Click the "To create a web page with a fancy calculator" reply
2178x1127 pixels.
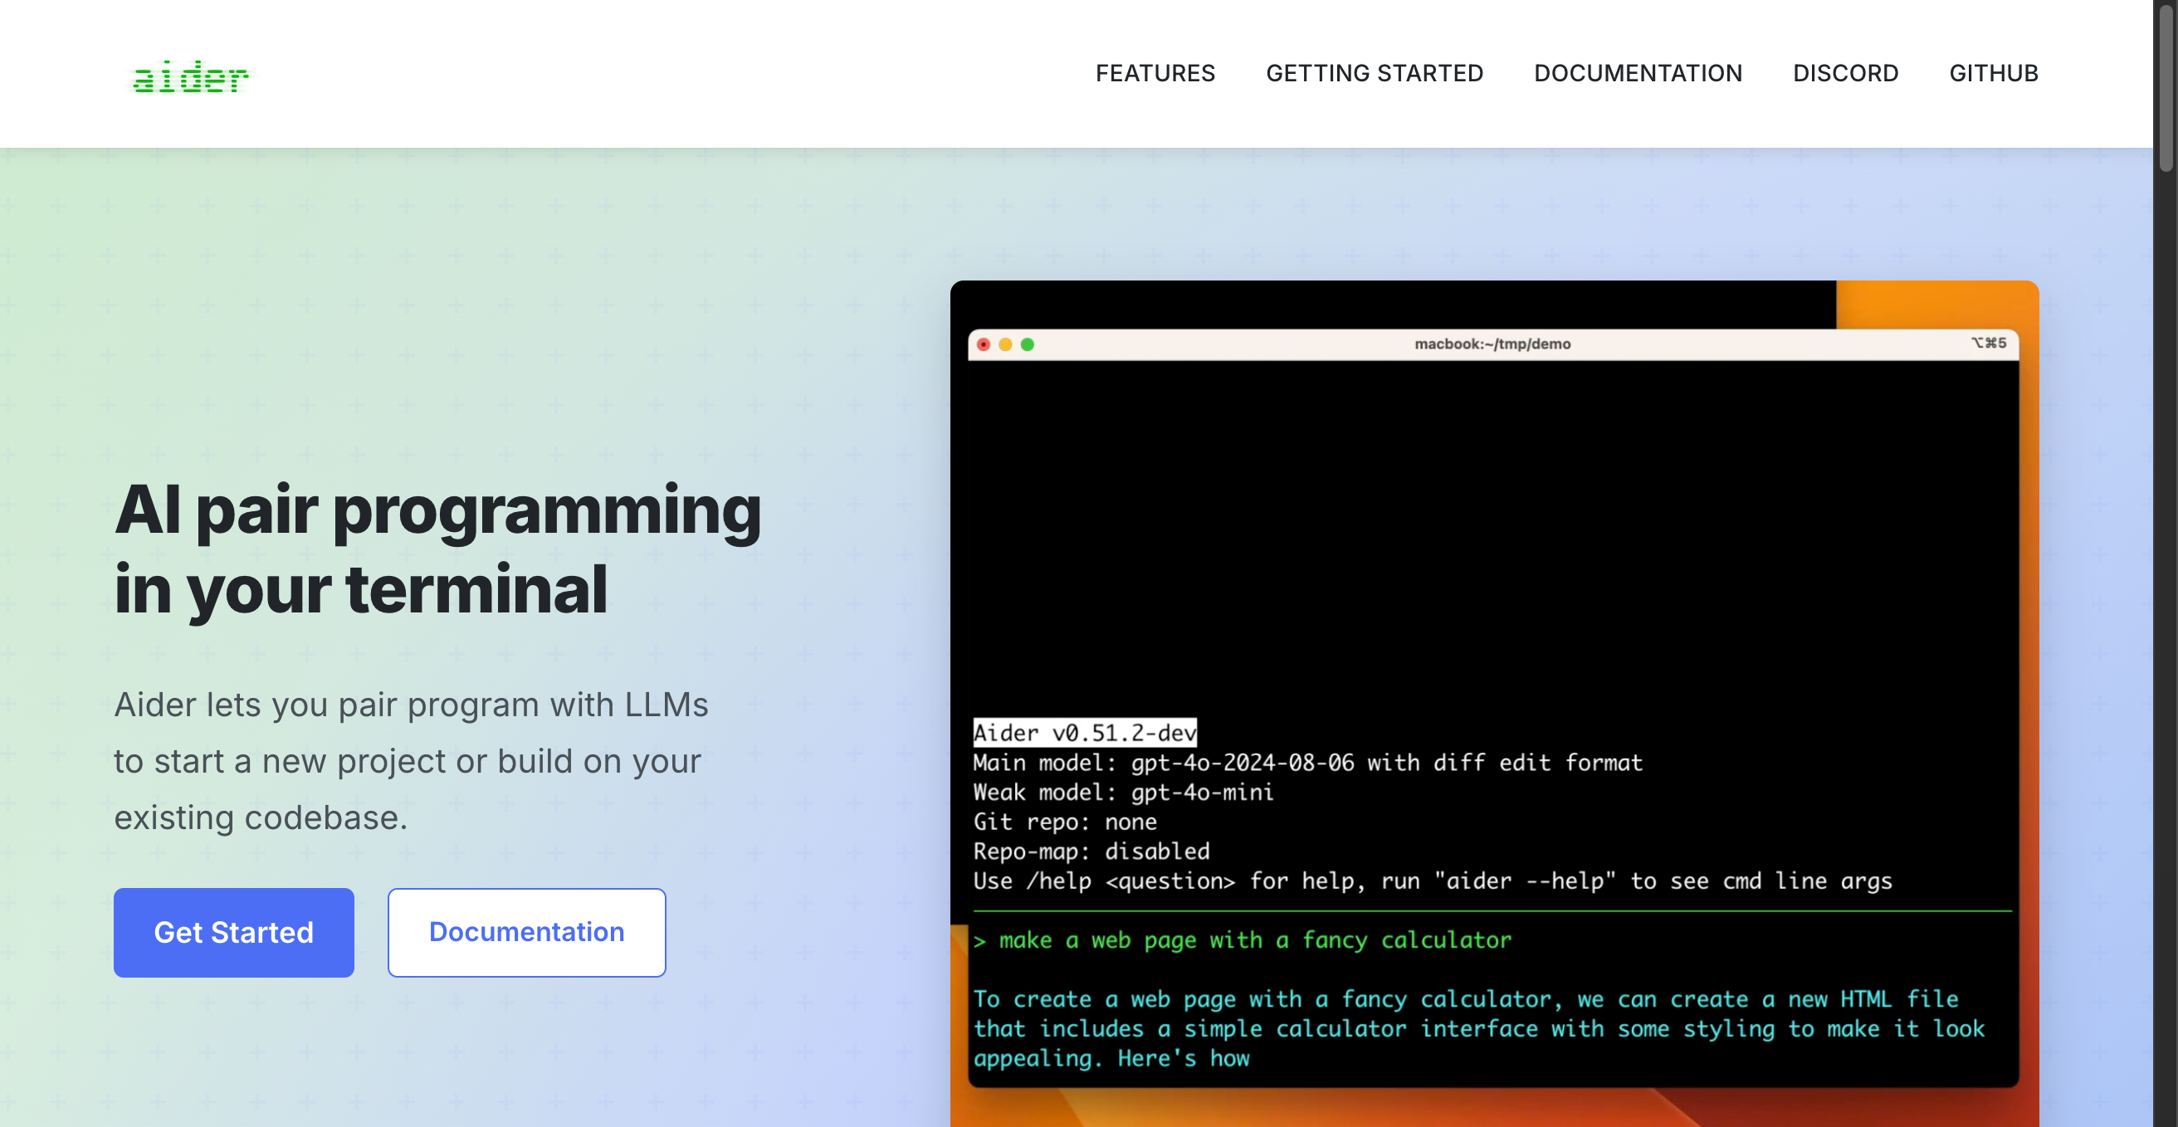point(1479,1029)
